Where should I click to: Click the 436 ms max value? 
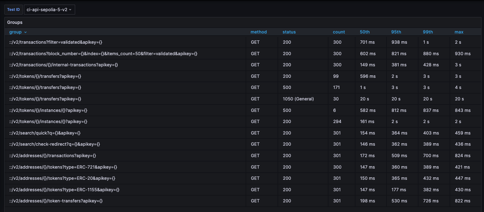463,144
